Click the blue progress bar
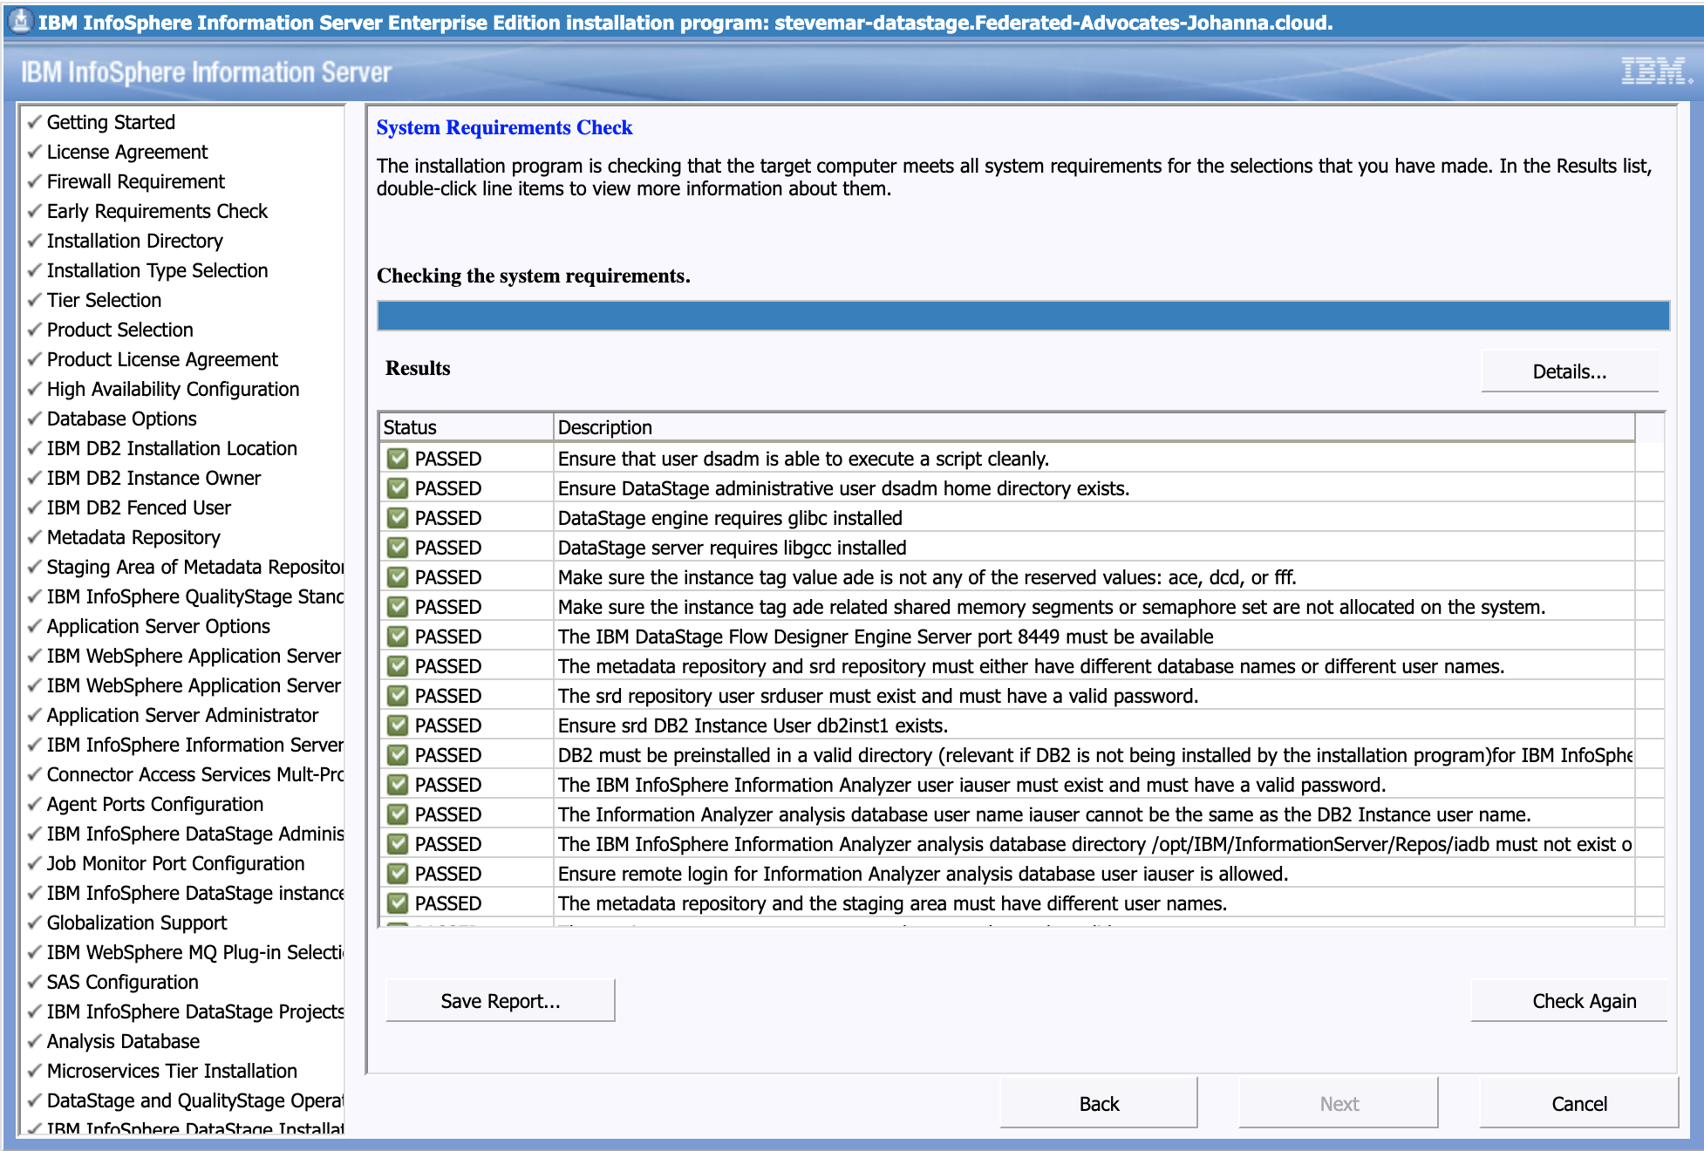 coord(1023,316)
